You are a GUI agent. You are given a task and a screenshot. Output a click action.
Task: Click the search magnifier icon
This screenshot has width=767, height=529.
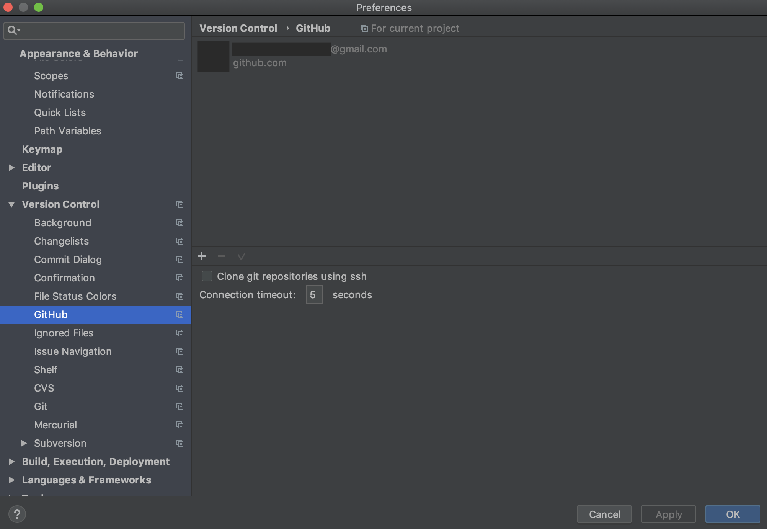(13, 30)
